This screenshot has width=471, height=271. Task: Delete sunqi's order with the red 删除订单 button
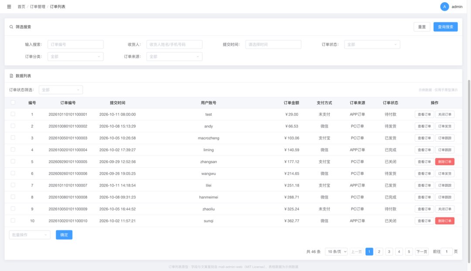(444, 221)
